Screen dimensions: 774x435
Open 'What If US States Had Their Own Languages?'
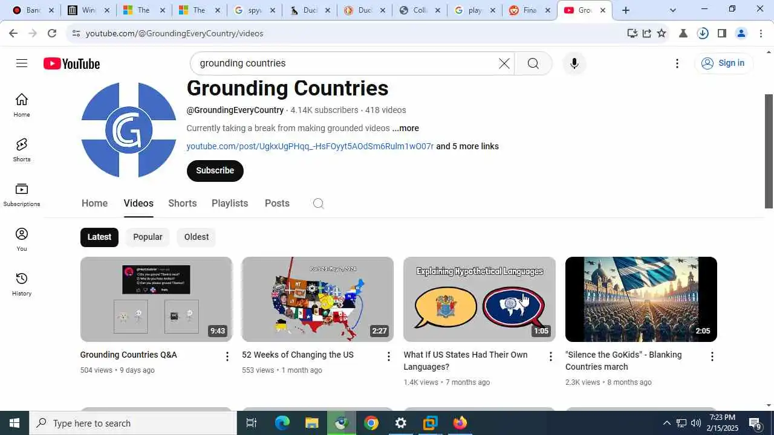(x=466, y=361)
